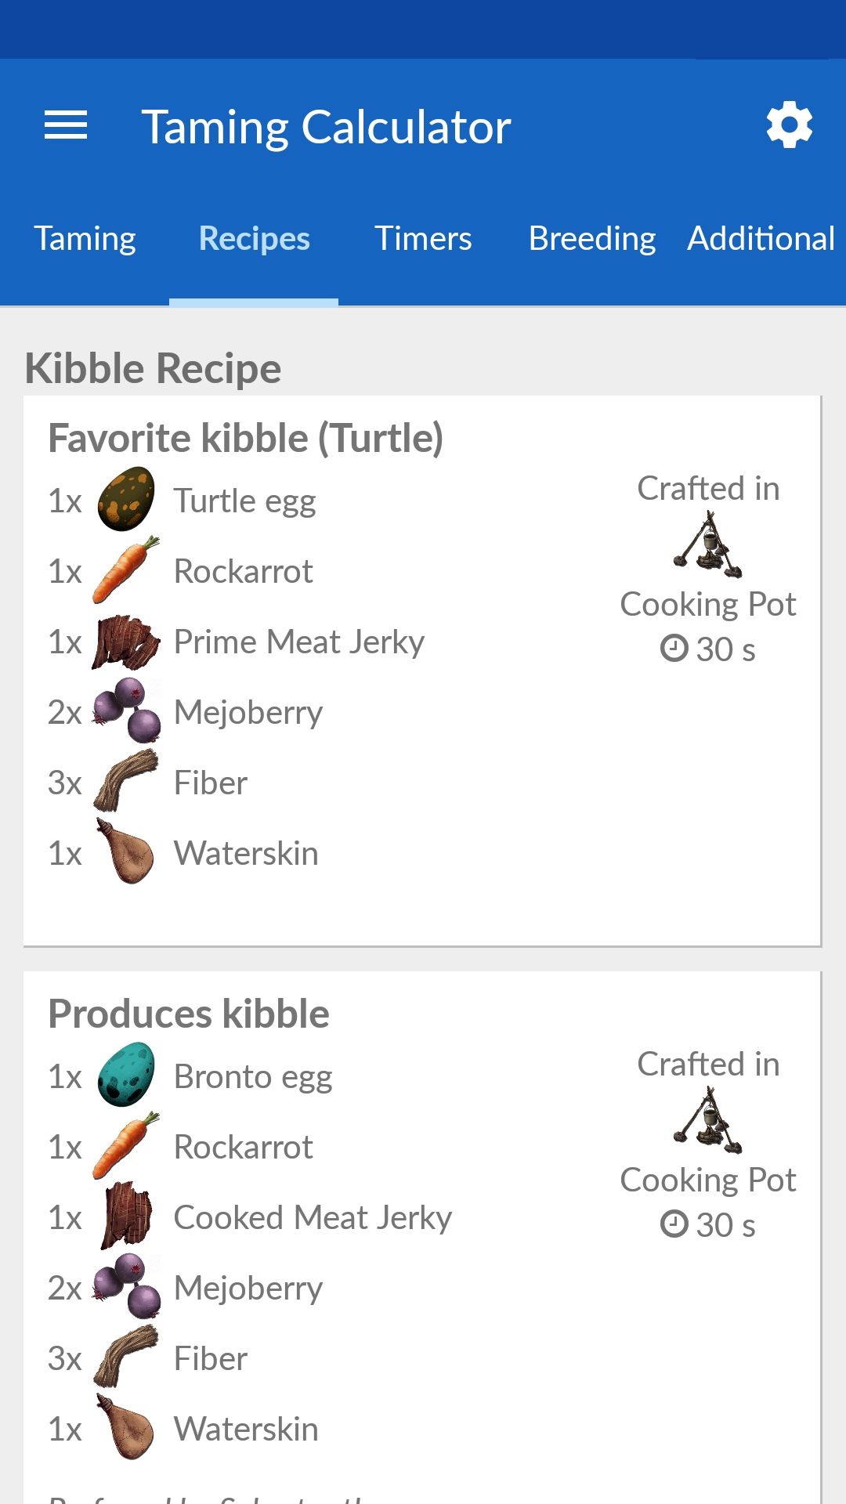Open the Timers tab

pyautogui.click(x=423, y=238)
